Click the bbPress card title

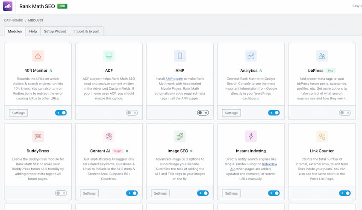315,70
